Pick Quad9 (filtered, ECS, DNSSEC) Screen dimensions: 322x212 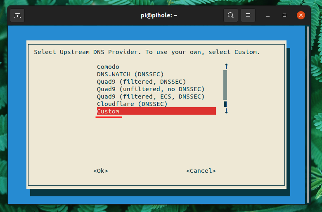[x=151, y=97]
